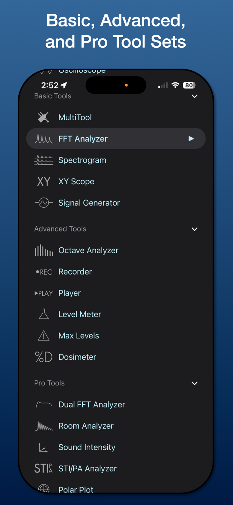Select the Dosimeter %D icon
The height and width of the screenshot is (505, 233).
pos(43,357)
